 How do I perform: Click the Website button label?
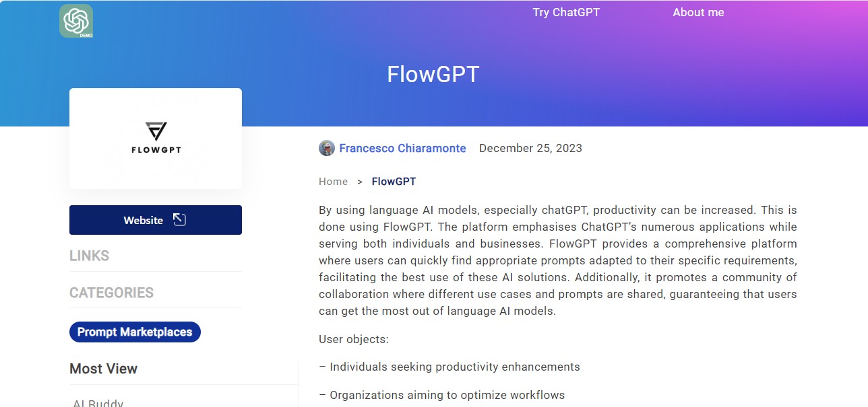[144, 220]
